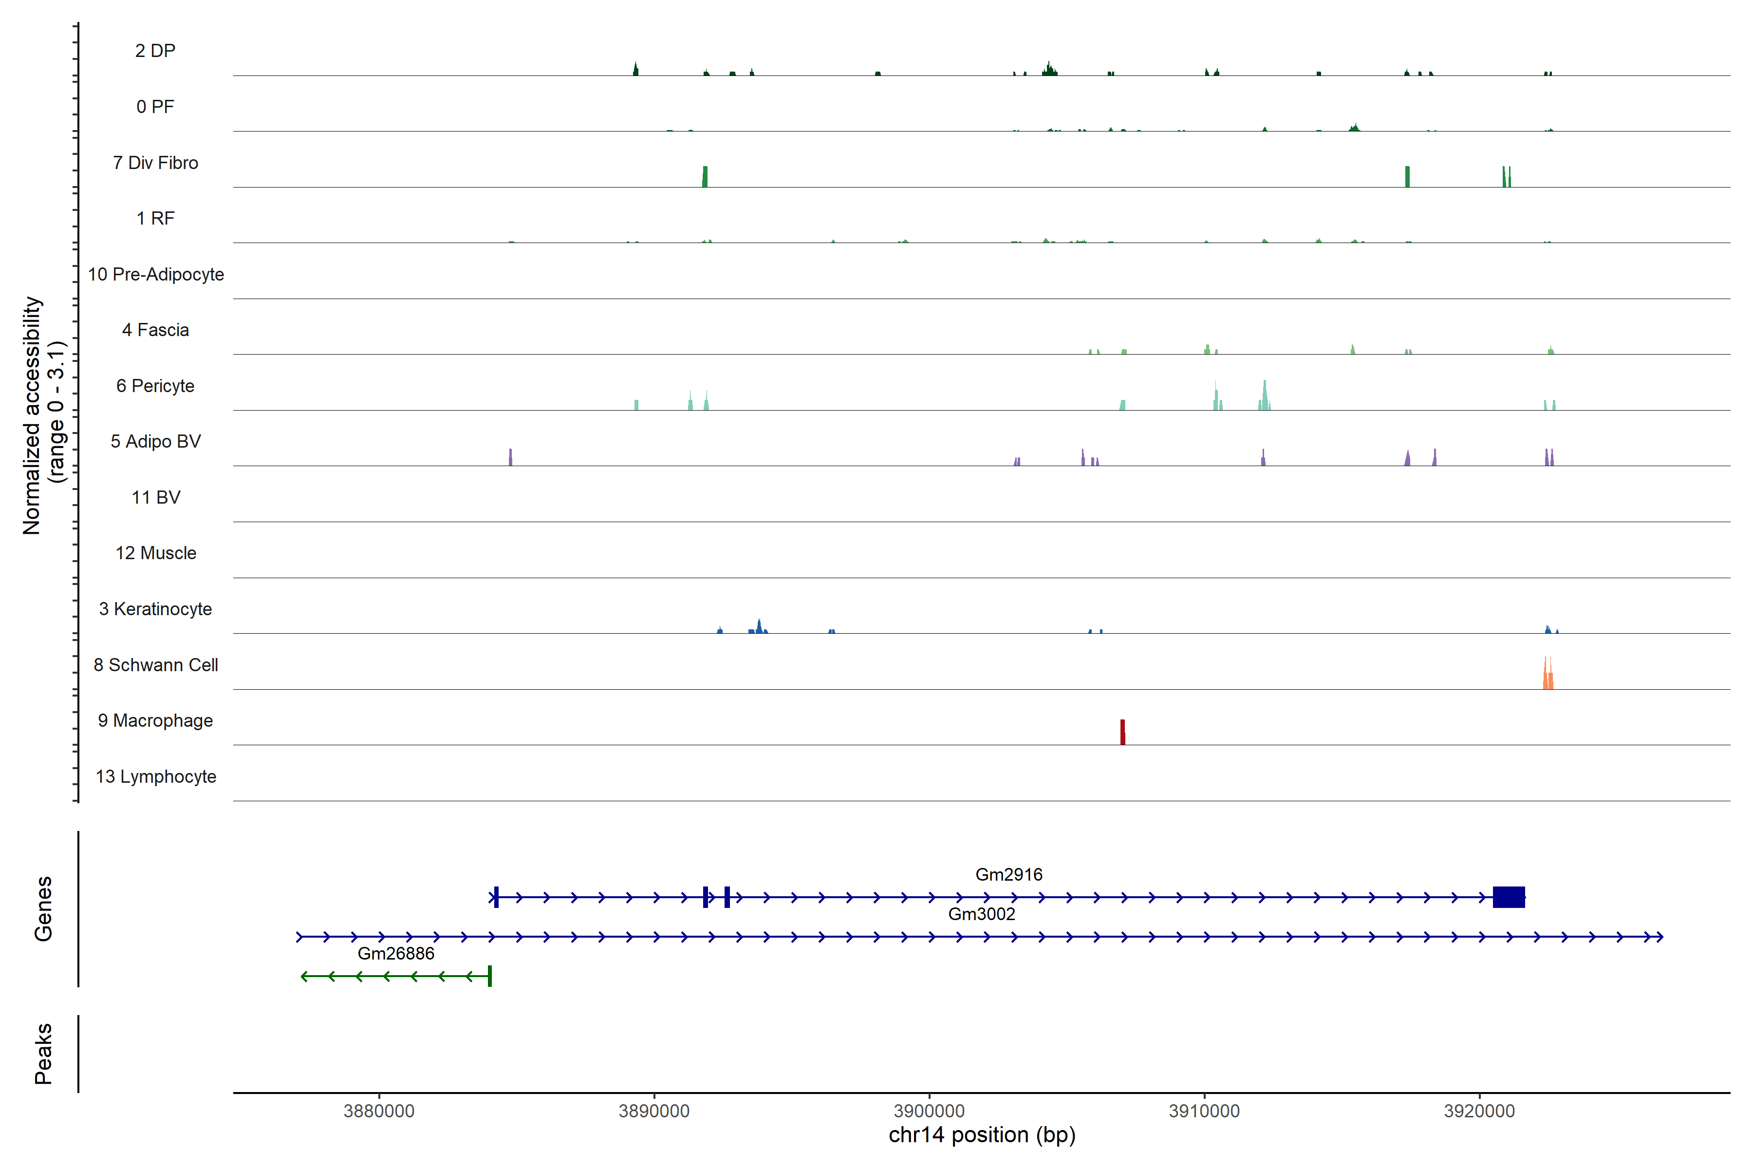Click the 2 DP track label

coord(155,51)
